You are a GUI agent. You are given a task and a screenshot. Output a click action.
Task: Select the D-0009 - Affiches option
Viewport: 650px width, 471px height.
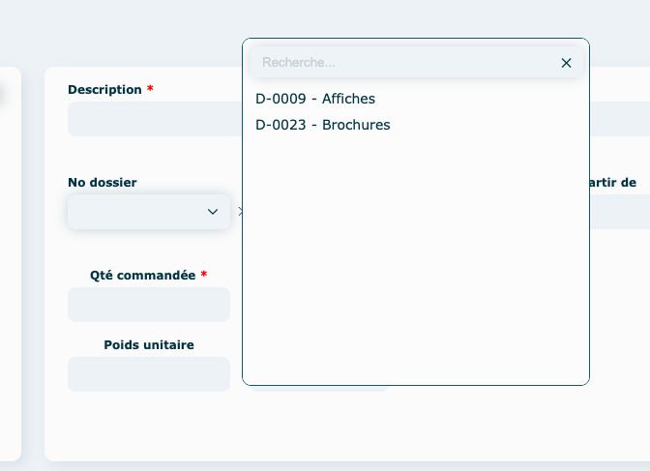pyautogui.click(x=315, y=99)
